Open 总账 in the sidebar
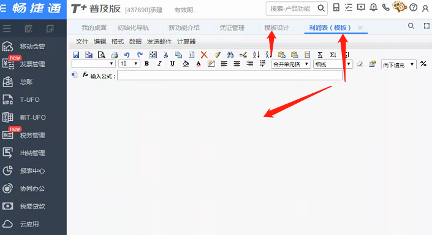Image resolution: width=432 pixels, height=235 pixels. (26, 82)
